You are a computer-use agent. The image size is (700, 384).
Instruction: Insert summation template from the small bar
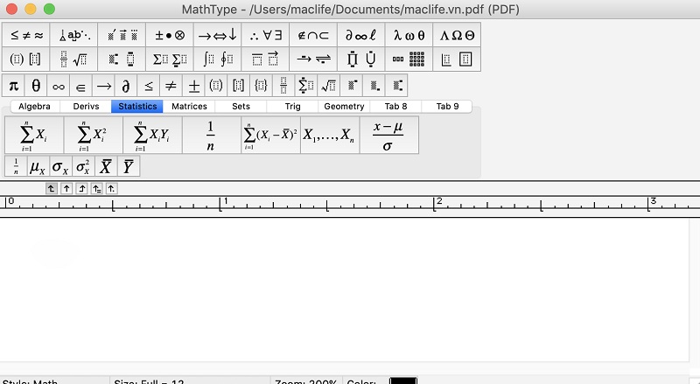306,86
